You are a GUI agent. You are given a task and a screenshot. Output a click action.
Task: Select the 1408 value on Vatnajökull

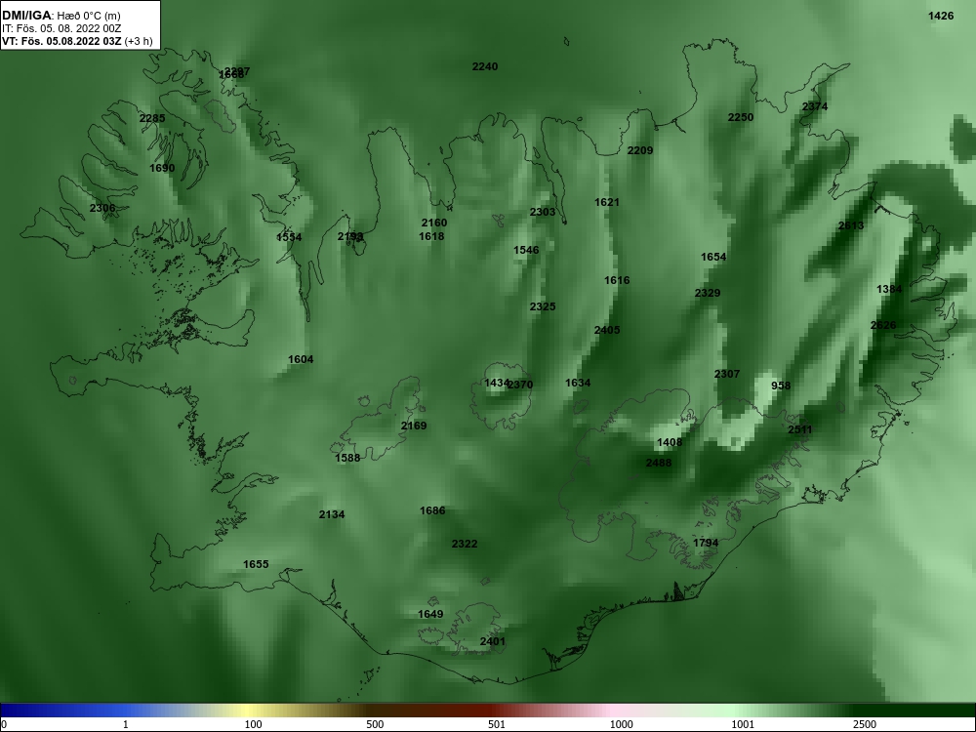[670, 442]
